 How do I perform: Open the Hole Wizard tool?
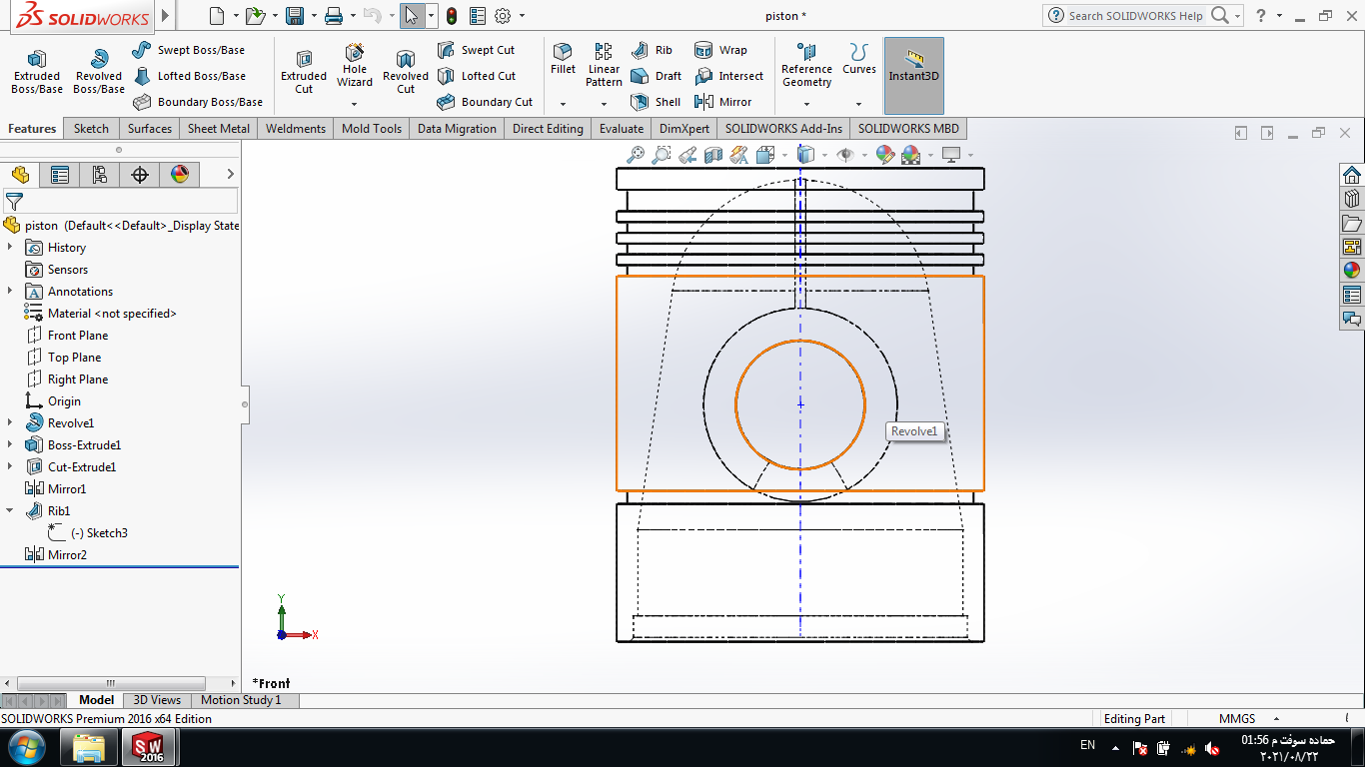[x=355, y=65]
